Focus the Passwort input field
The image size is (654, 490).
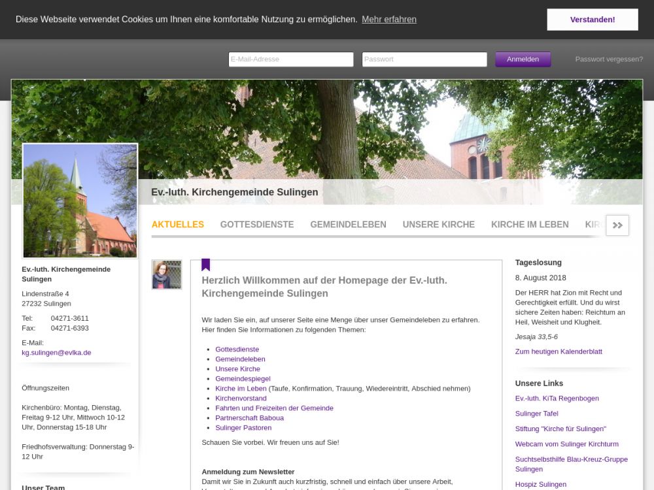tap(424, 59)
